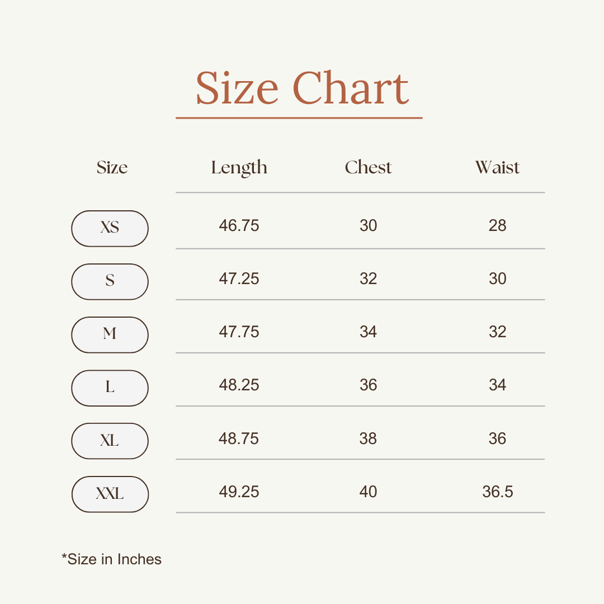
Task: Click the Size Chart title
Action: (x=302, y=88)
